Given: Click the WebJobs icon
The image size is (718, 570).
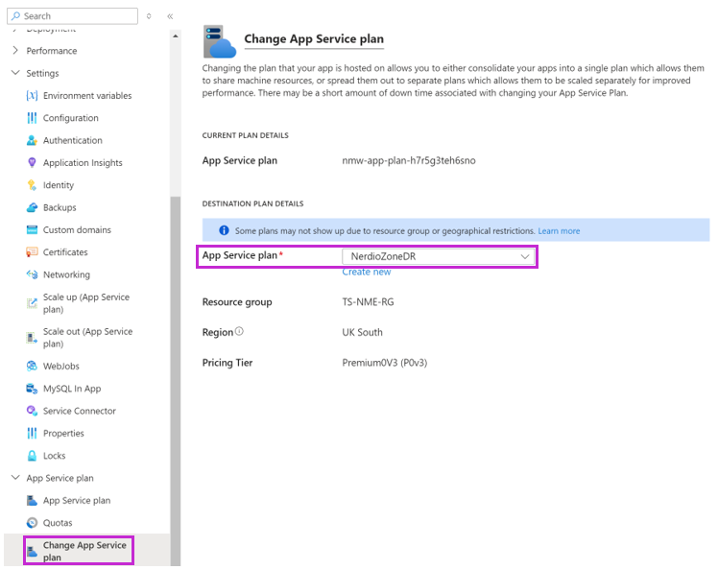Looking at the screenshot, I should (x=32, y=367).
